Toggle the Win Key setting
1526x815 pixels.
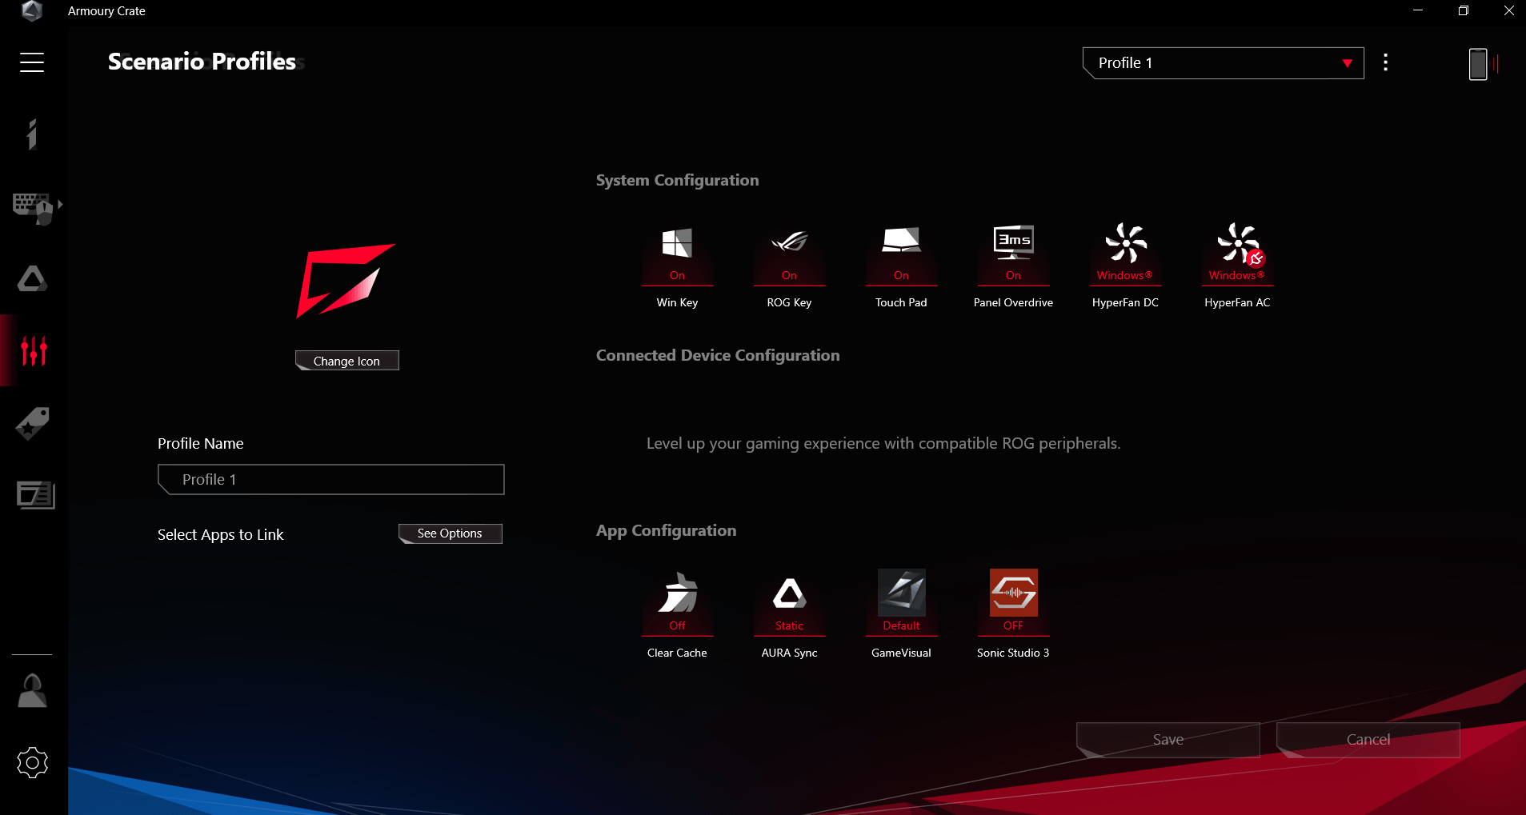pos(677,254)
